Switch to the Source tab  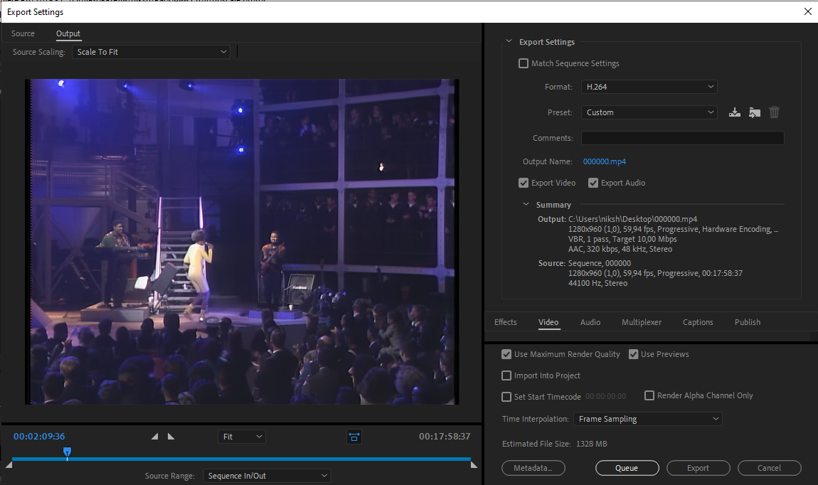pos(23,33)
